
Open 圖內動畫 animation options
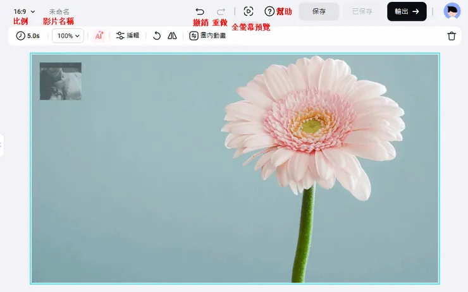[x=207, y=36]
